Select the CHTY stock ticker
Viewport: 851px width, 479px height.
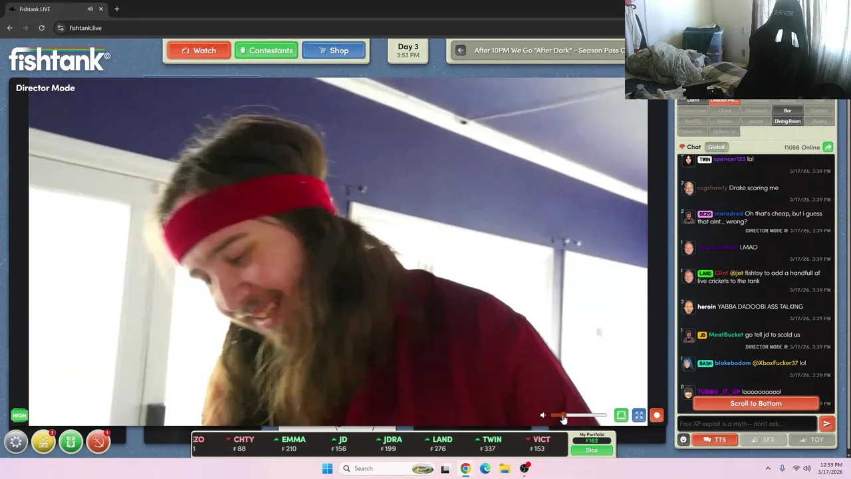pos(240,444)
